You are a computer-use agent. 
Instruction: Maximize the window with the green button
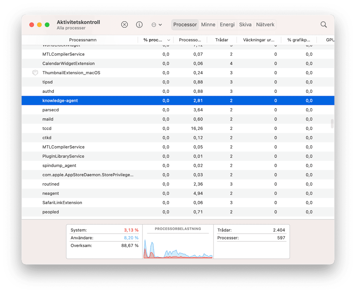47,25
